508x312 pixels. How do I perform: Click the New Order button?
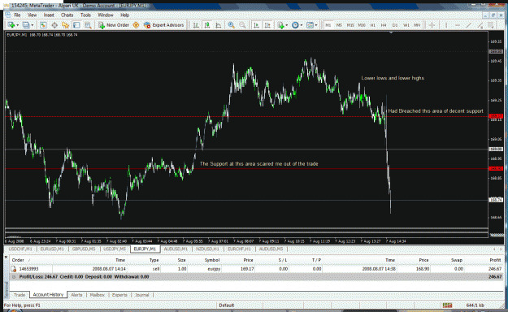[114, 25]
